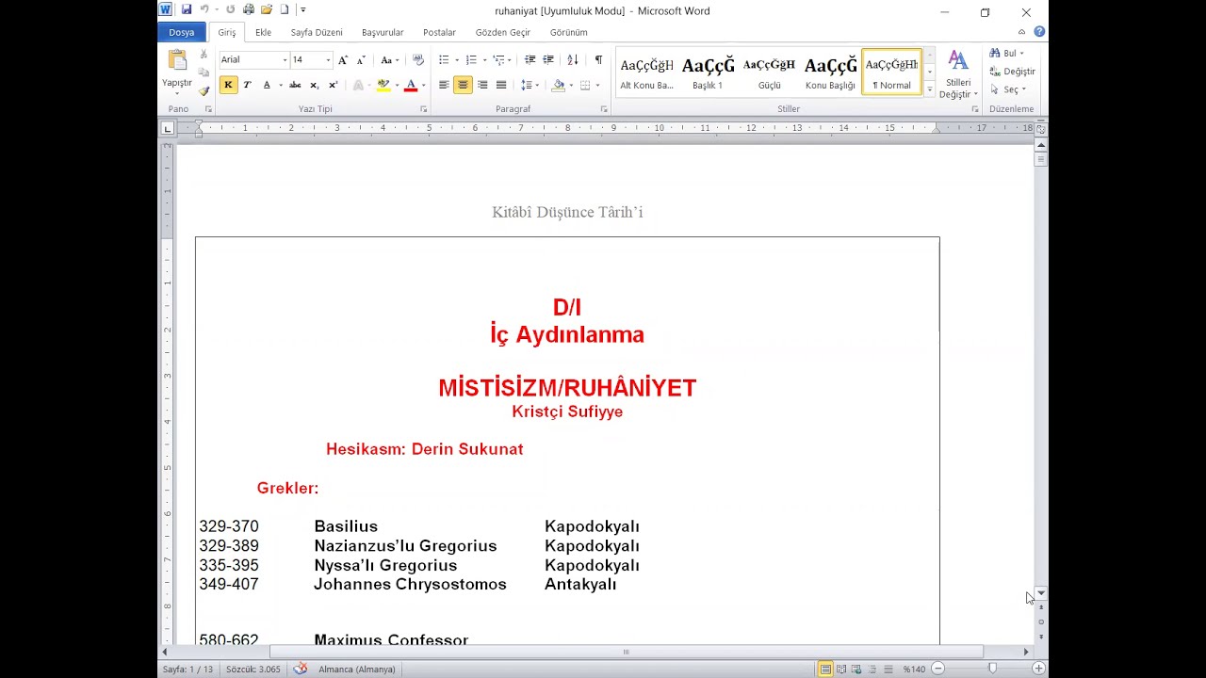Open the Customize Quick Access Toolbar dropdown

tap(303, 9)
